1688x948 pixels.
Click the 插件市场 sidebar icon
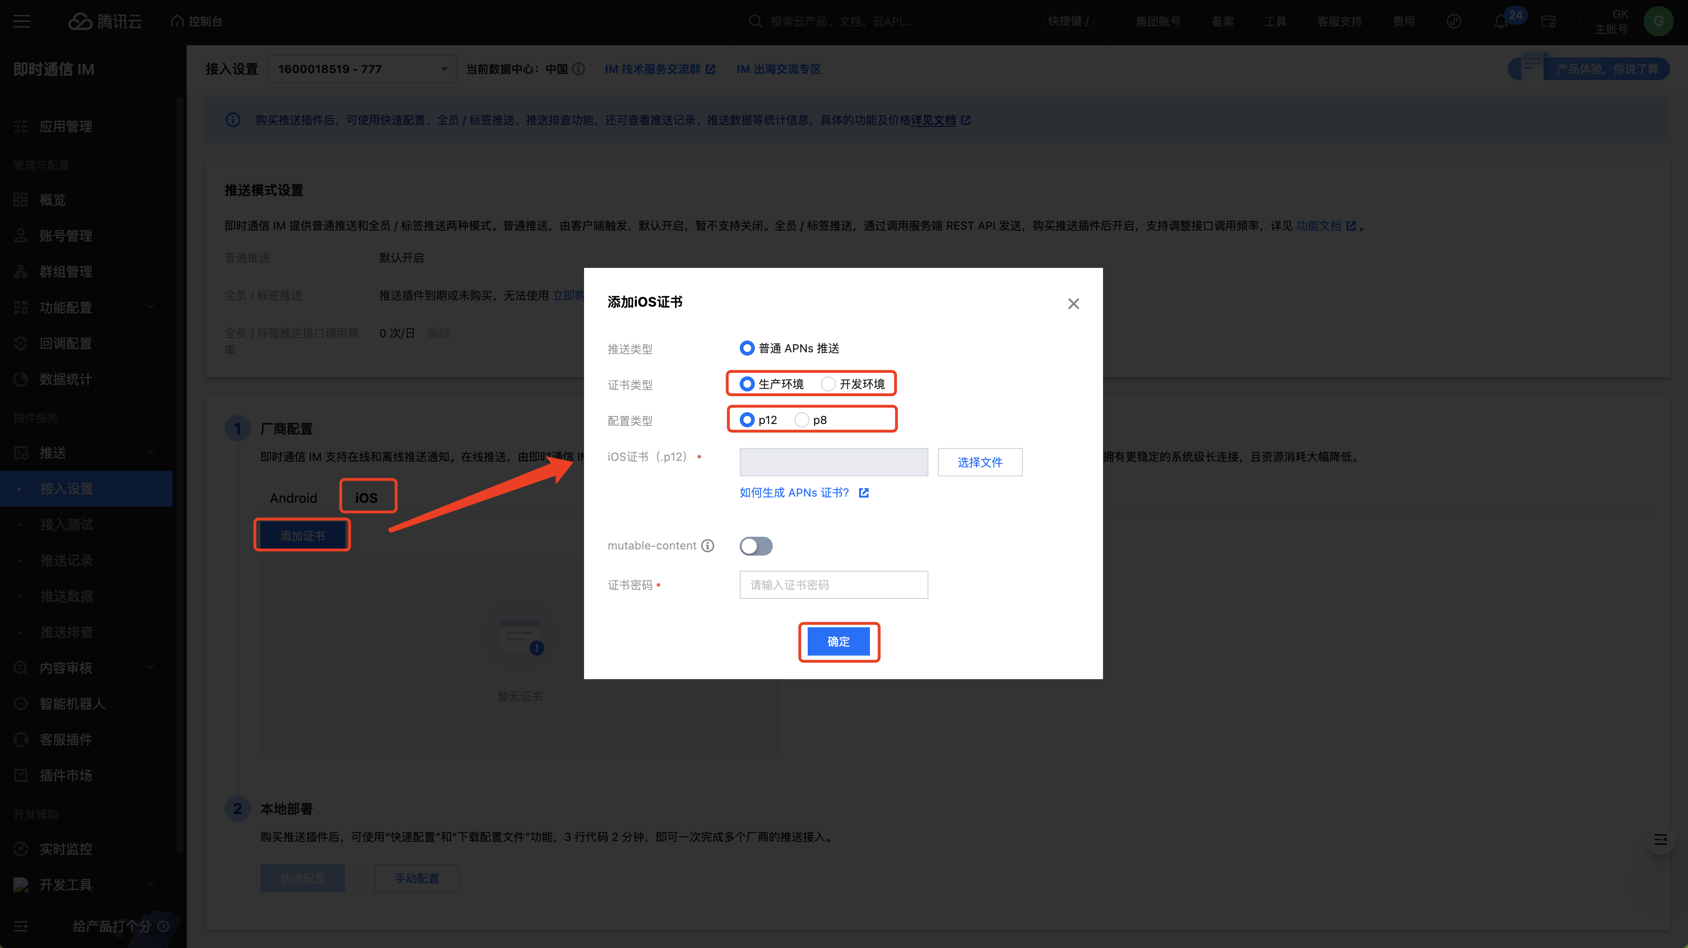pyautogui.click(x=21, y=776)
